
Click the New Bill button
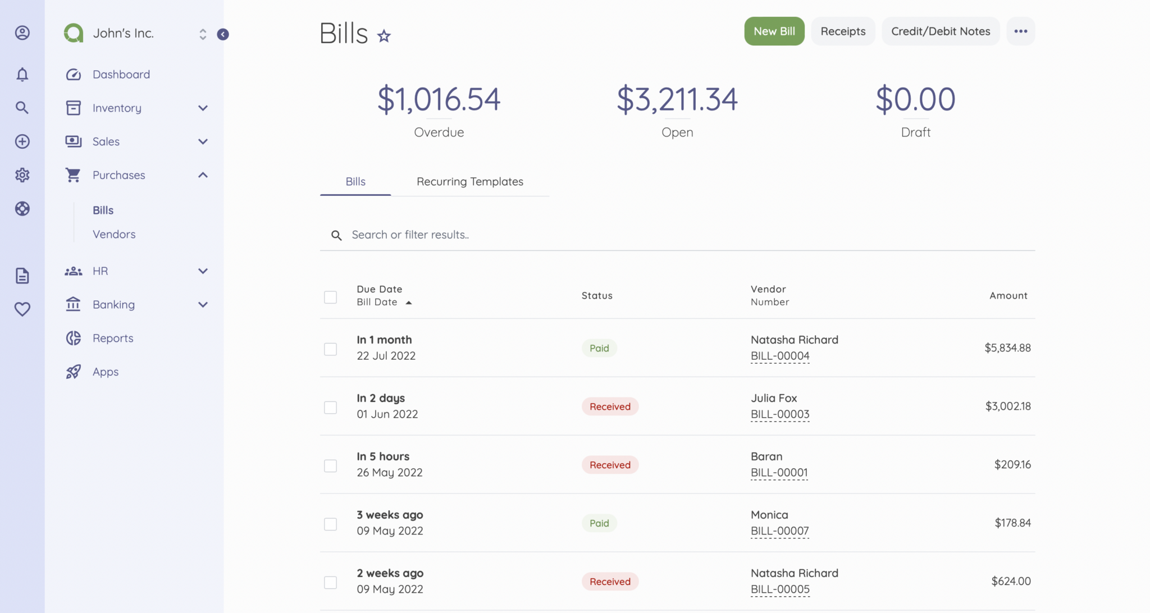[x=774, y=31]
